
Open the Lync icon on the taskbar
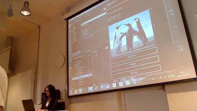(x=80, y=91)
